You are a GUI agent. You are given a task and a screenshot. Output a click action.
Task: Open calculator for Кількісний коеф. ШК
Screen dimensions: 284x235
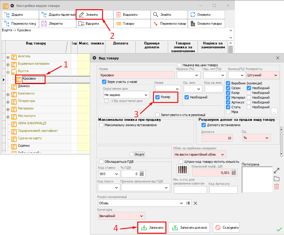pos(233,172)
